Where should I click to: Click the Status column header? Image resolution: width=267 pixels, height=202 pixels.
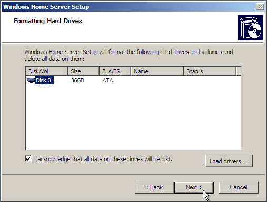pos(210,71)
